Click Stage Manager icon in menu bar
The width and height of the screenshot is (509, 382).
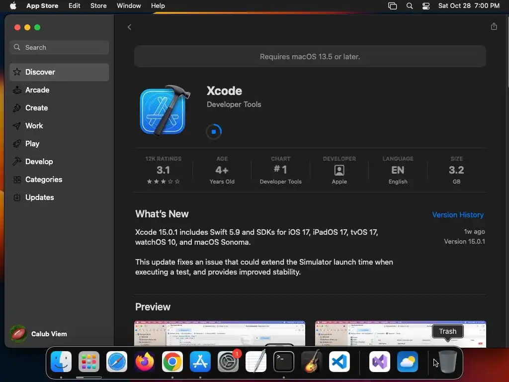point(393,6)
